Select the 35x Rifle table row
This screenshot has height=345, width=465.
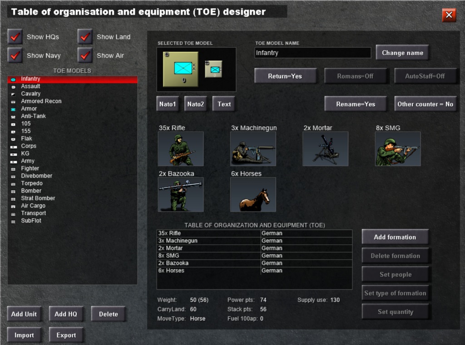254,233
